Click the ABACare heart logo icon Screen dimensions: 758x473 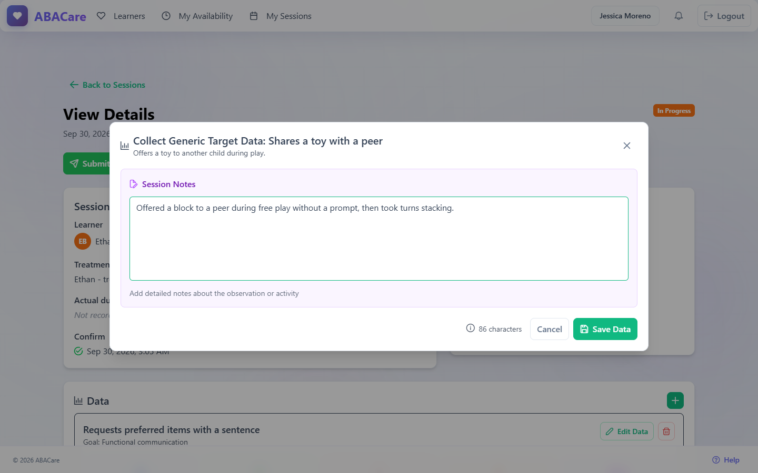click(x=17, y=16)
